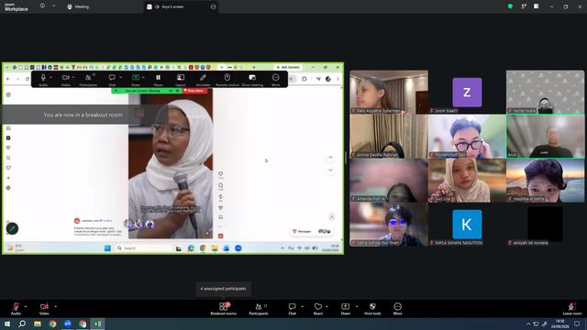Switch to the Meeting tab
Image resolution: width=587 pixels, height=330 pixels.
pyautogui.click(x=78, y=6)
